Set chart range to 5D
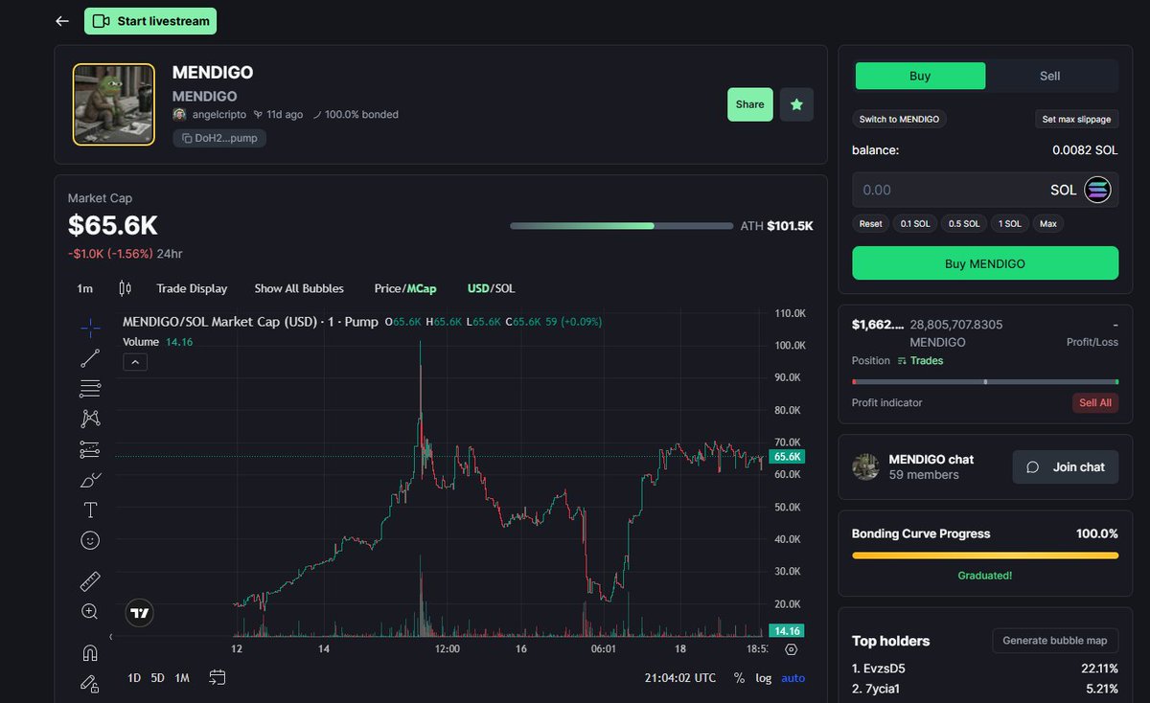The height and width of the screenshot is (703, 1150). pos(158,678)
